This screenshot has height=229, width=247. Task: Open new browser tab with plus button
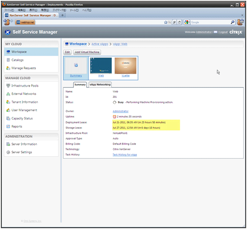click(x=63, y=15)
